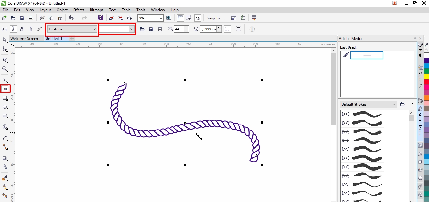
Task: Browse for folder in Artistic Media docker
Action: [403, 104]
